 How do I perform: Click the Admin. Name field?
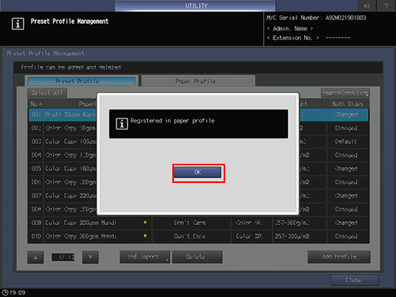pyautogui.click(x=290, y=28)
